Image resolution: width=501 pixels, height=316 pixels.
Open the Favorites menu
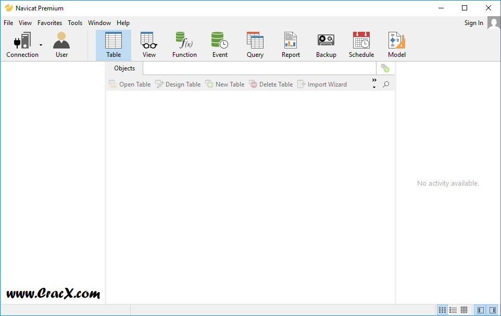pyautogui.click(x=49, y=23)
